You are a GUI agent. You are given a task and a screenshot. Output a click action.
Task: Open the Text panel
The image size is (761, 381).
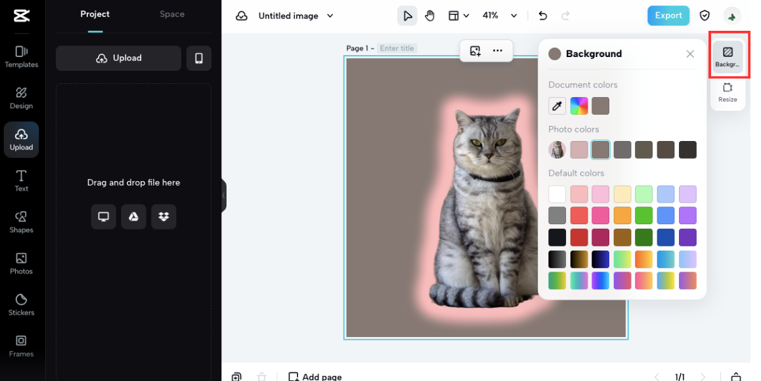pos(22,181)
